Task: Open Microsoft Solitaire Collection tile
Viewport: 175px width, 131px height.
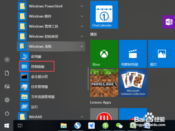Action: click(x=133, y=83)
